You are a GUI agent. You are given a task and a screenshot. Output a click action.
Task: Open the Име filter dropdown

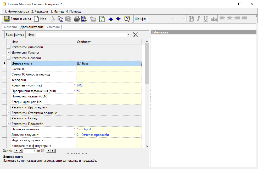coord(128,35)
